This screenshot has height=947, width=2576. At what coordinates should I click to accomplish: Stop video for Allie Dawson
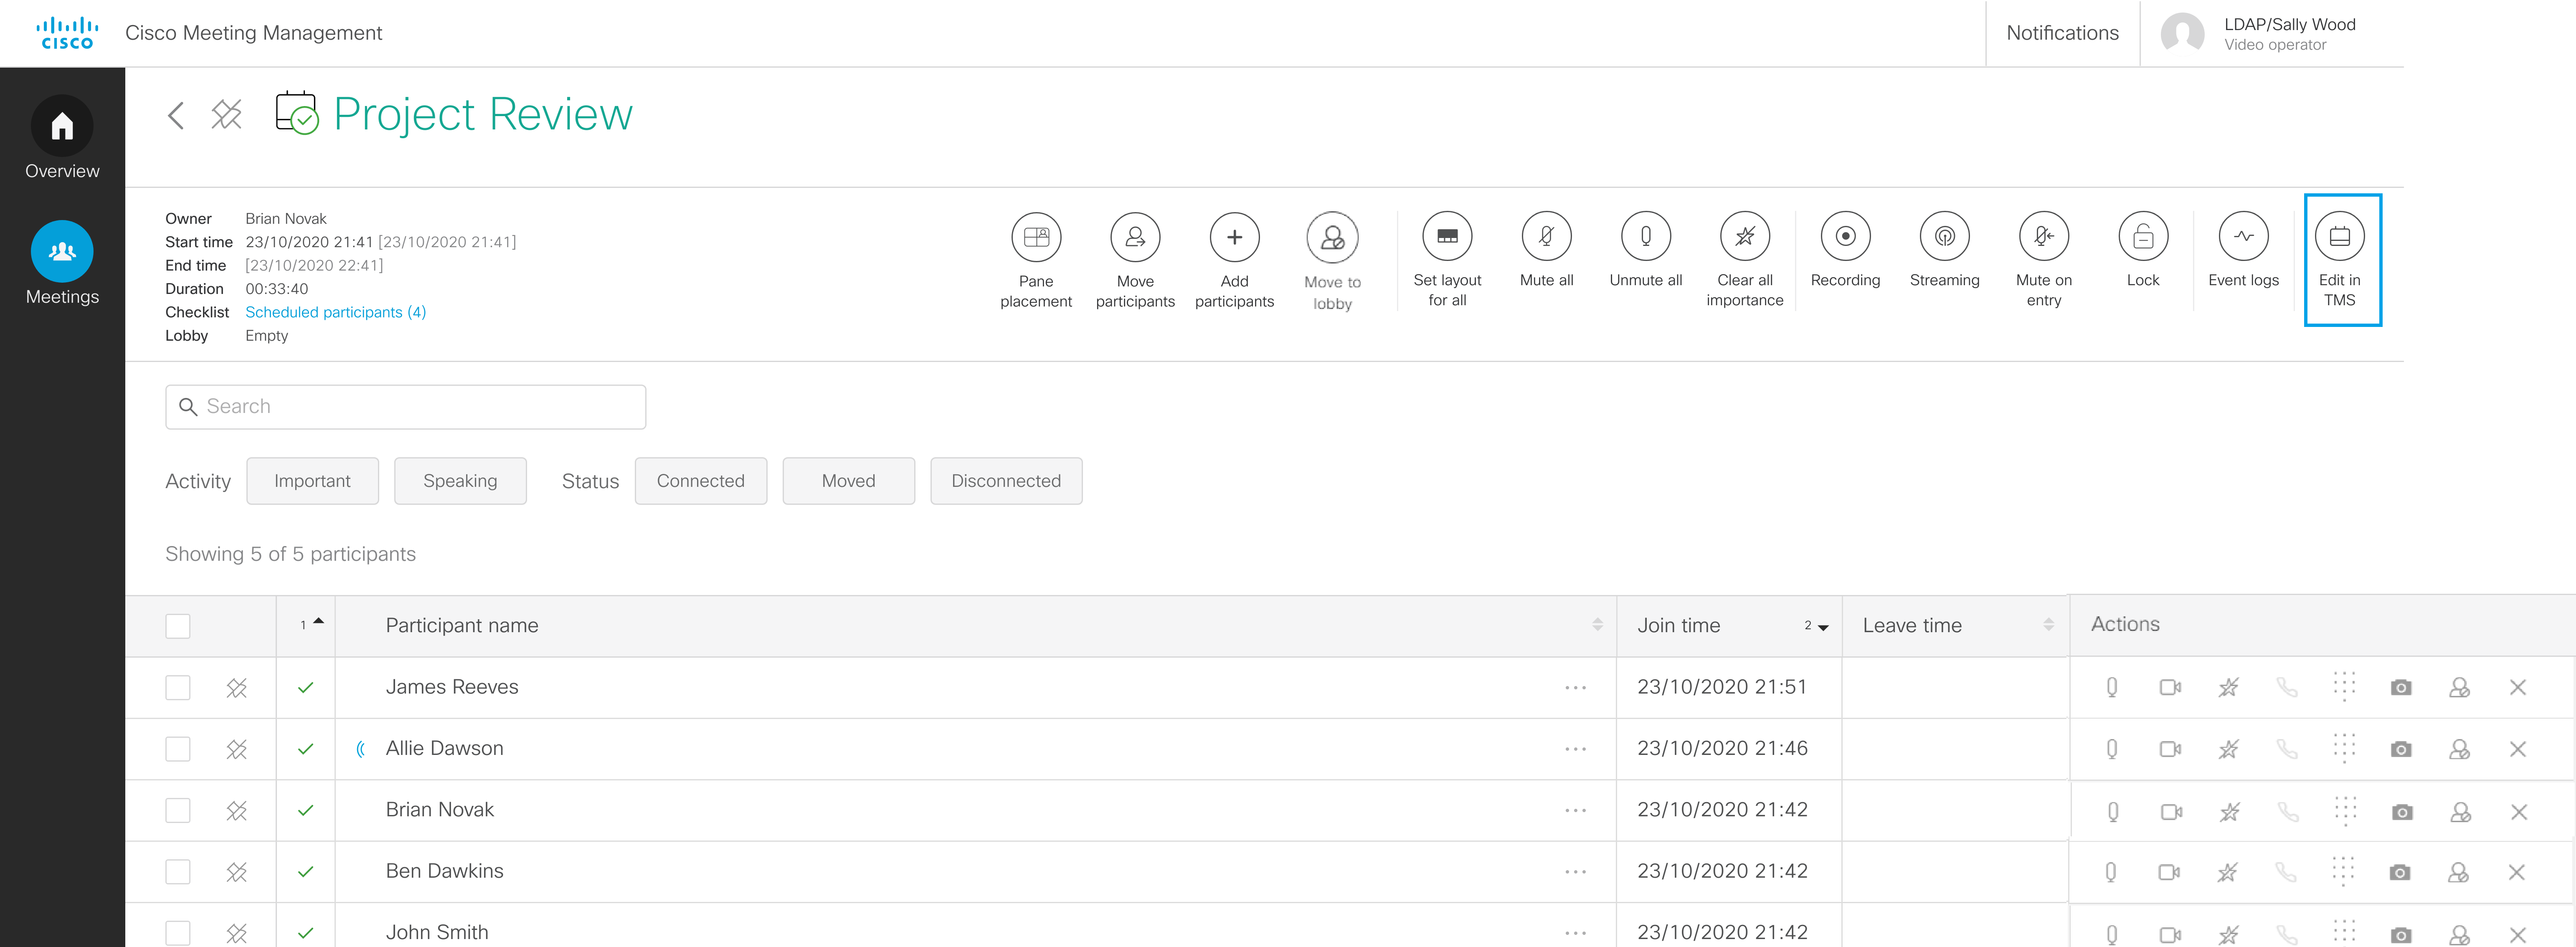point(2170,748)
